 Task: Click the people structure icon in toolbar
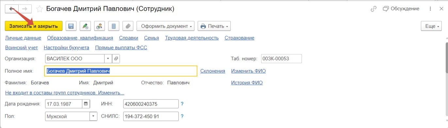pos(99,26)
